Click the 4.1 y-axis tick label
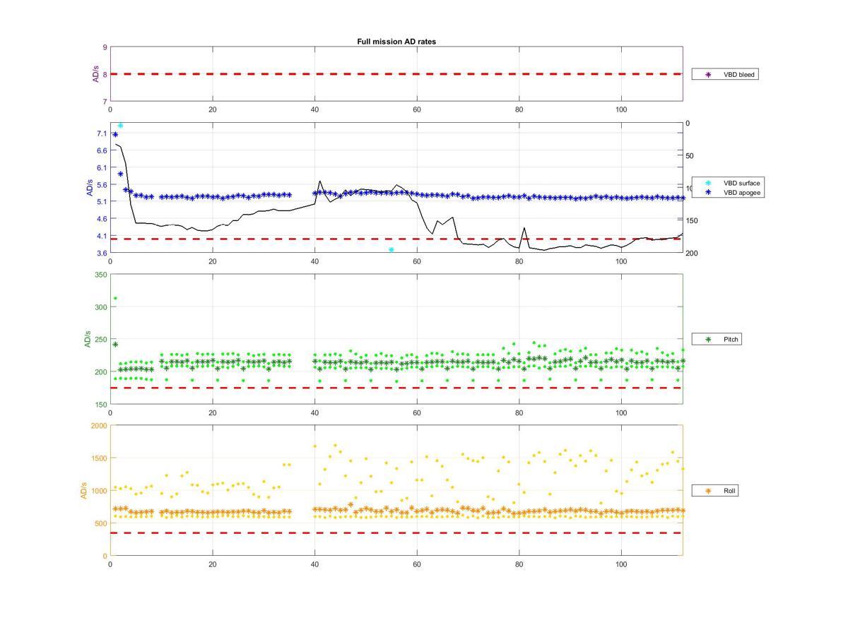The height and width of the screenshot is (625, 848). (x=102, y=236)
